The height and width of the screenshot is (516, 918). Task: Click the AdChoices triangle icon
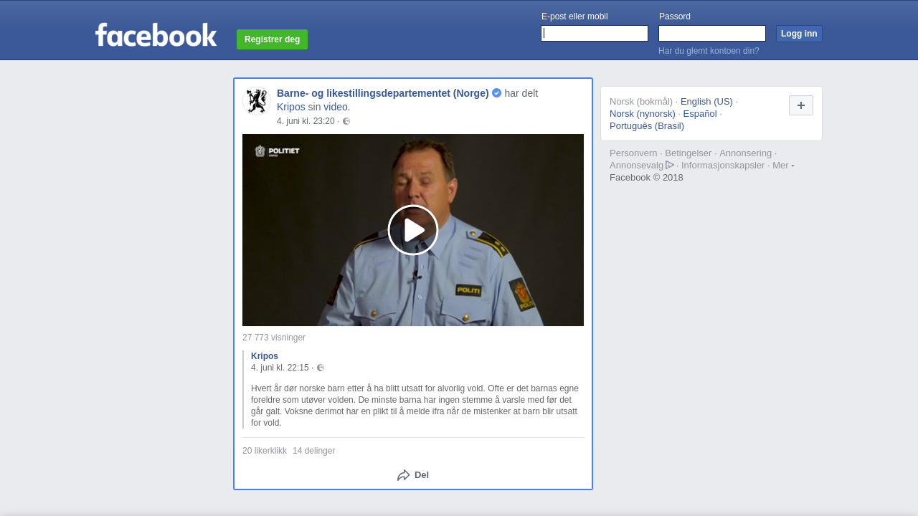coord(670,165)
